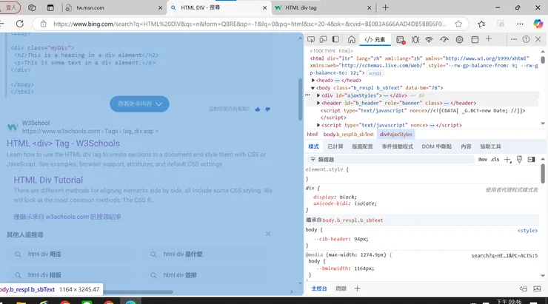
Task: Switch to the Layout (版面配置) tab
Action: (362, 146)
